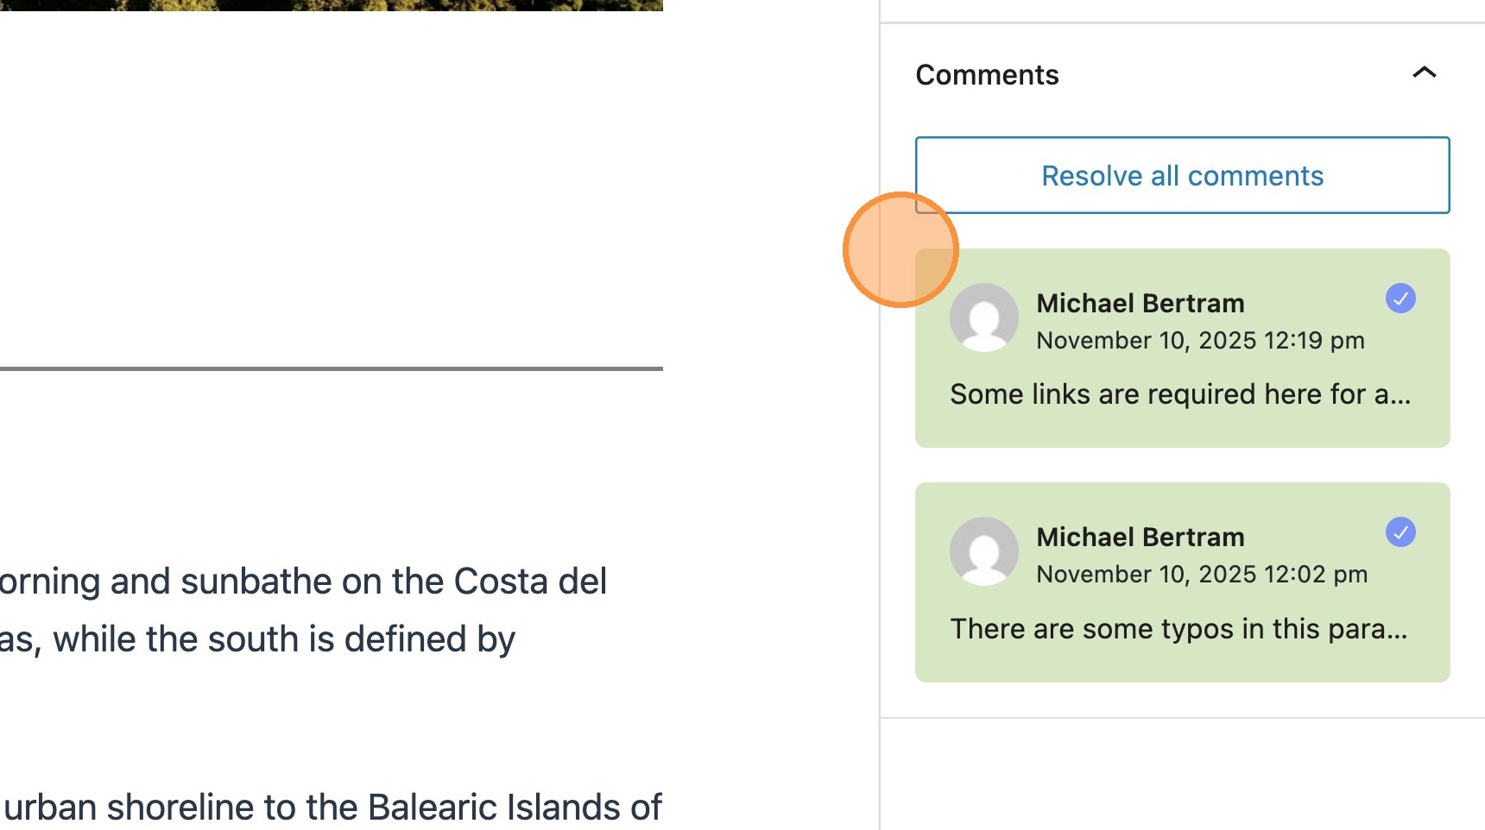The height and width of the screenshot is (830, 1485).
Task: Toggle resolved checkmark on 12:19 pm comment
Action: point(1400,299)
